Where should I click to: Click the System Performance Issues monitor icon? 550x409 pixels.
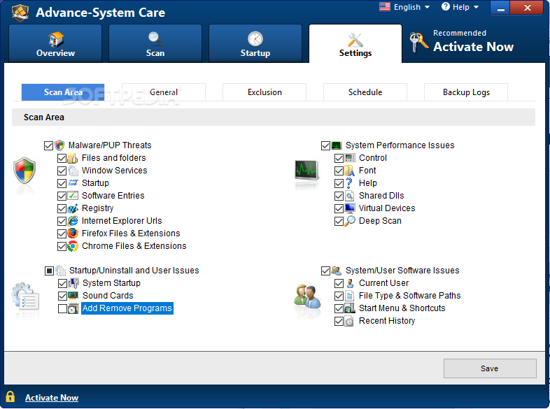pos(337,145)
